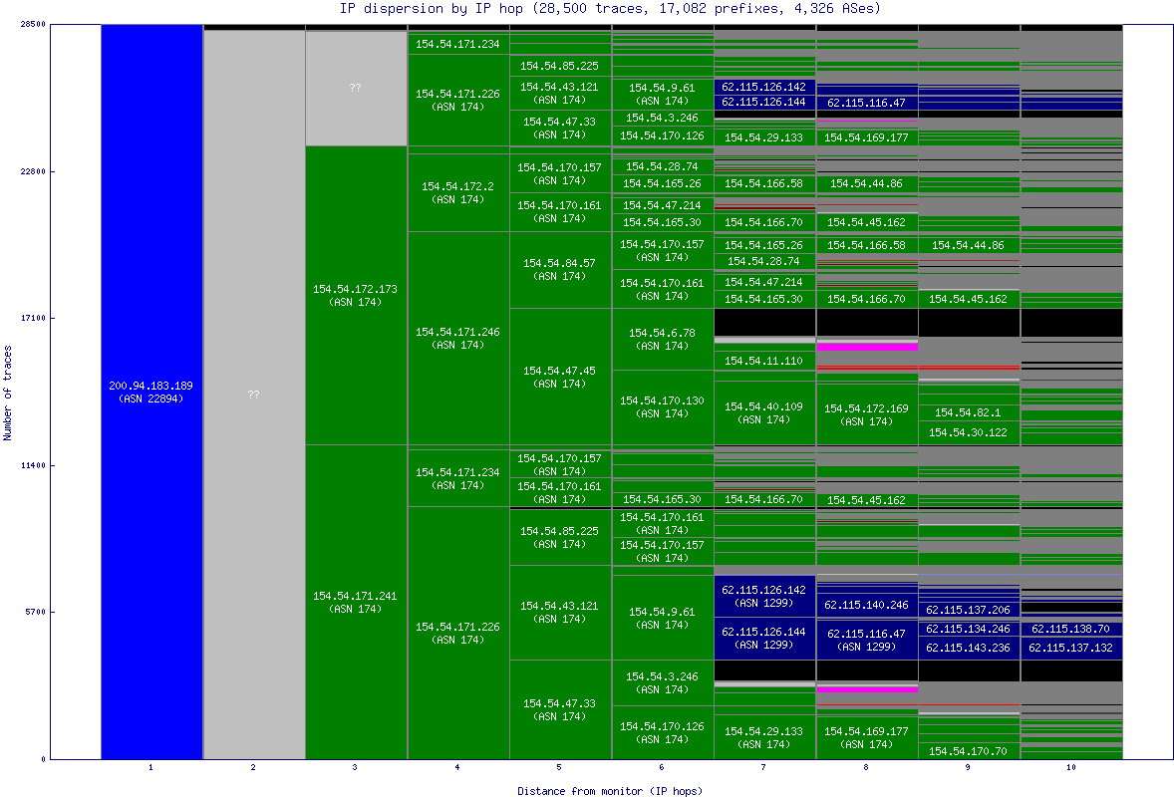1174x797 pixels.
Task: Select the 154.54.3.246 (ASN 174) block
Action: pyautogui.click(x=663, y=679)
